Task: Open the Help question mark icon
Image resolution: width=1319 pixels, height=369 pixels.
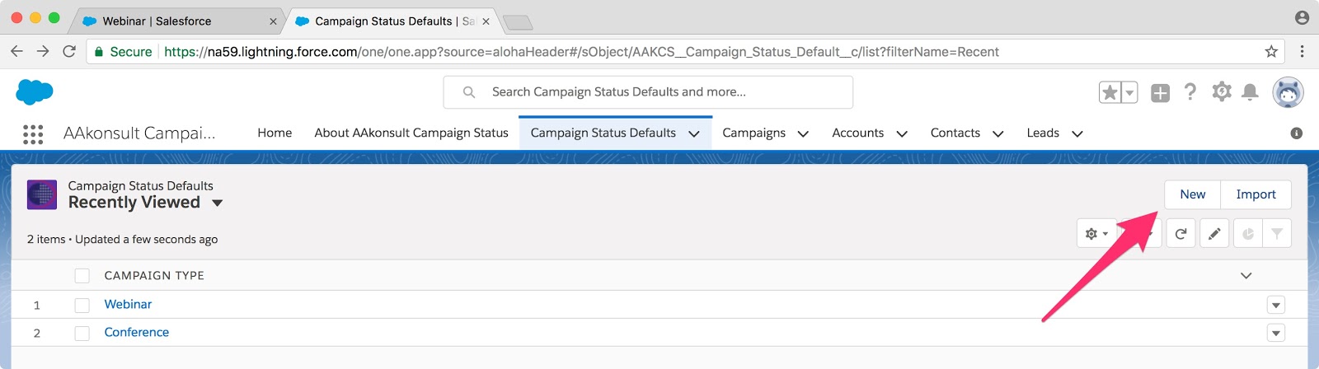Action: point(1190,92)
